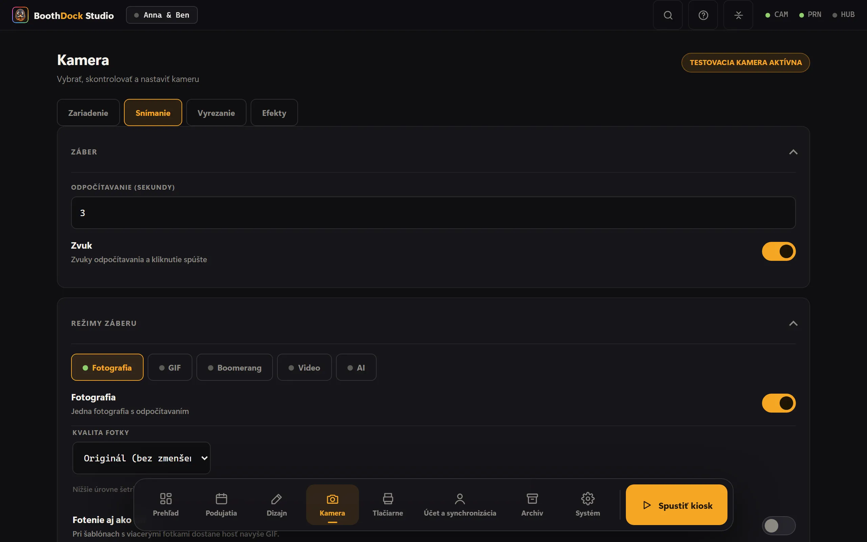Disable the Zvuk sound toggle
The height and width of the screenshot is (542, 867).
(x=779, y=251)
